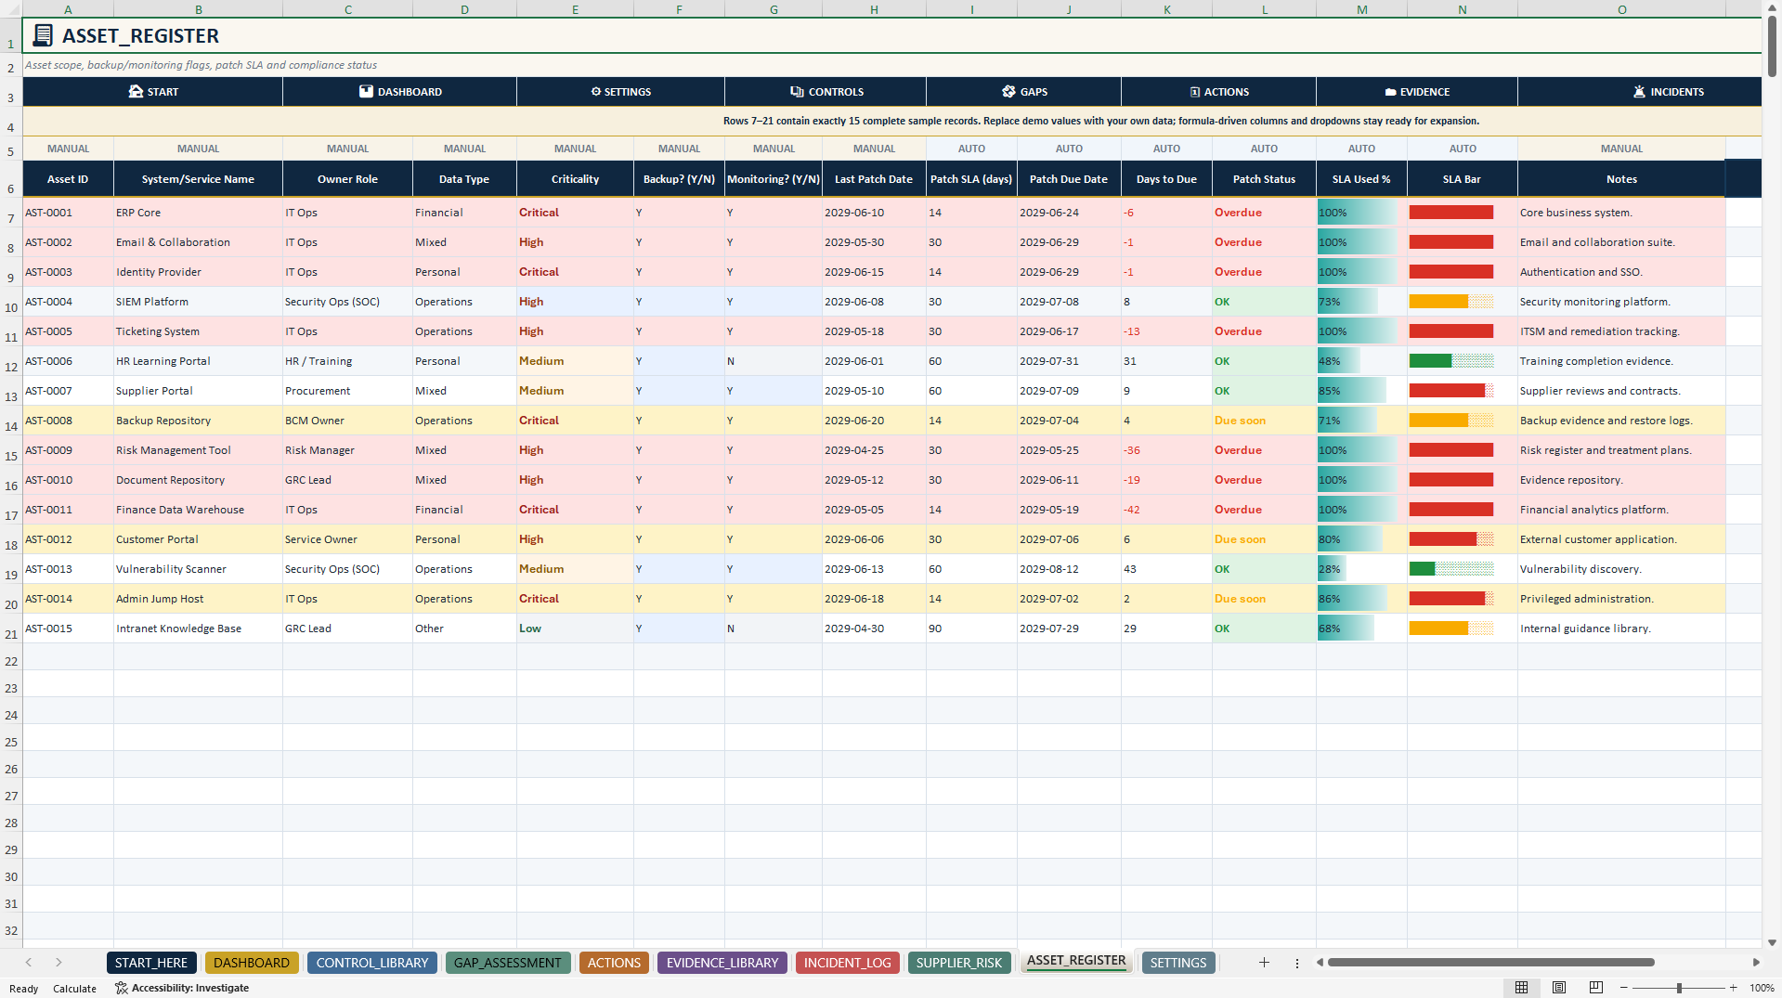Zoom in with the plus button
Screen dimensions: 1782x998
tap(1733, 988)
